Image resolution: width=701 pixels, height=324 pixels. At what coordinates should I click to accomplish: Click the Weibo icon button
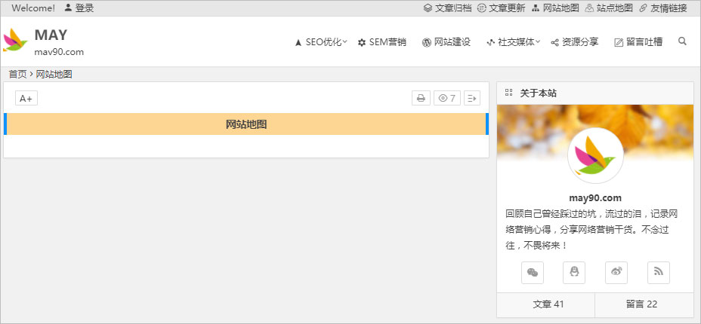[x=616, y=273]
